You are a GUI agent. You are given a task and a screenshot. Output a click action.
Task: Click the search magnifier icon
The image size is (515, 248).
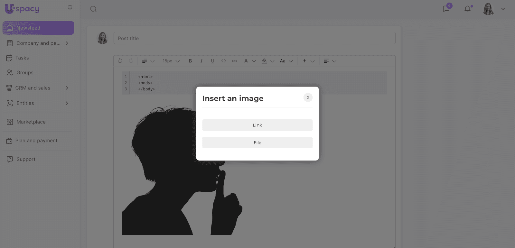click(x=93, y=9)
